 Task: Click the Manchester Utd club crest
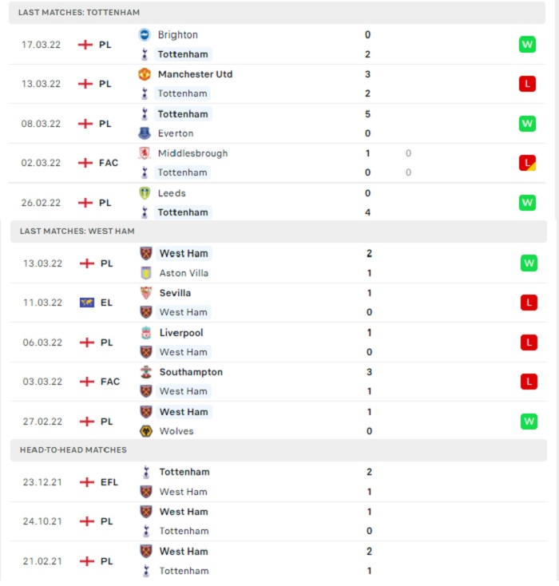coord(145,74)
